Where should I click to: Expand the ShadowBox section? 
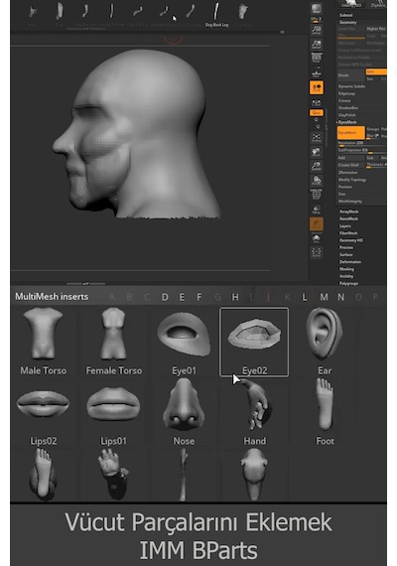coord(348,108)
